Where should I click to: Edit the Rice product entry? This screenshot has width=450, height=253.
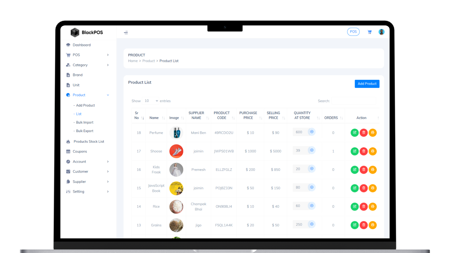click(x=354, y=207)
